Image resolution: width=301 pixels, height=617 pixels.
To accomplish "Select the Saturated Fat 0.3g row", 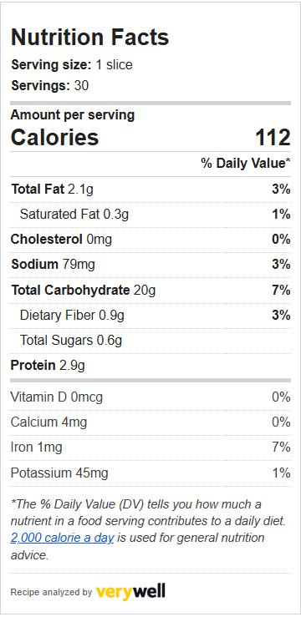I will [150, 215].
